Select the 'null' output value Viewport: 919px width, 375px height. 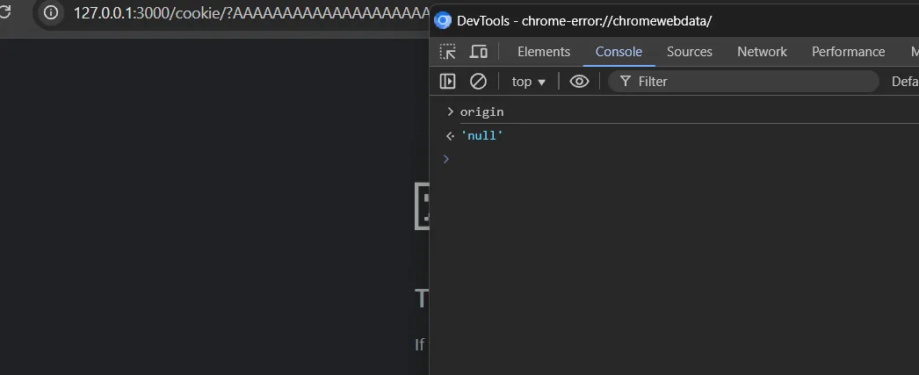pyautogui.click(x=481, y=136)
